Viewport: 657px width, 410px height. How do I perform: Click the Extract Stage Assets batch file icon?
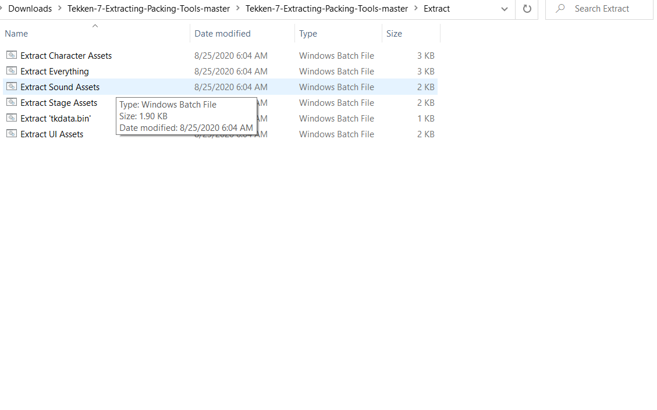[12, 102]
